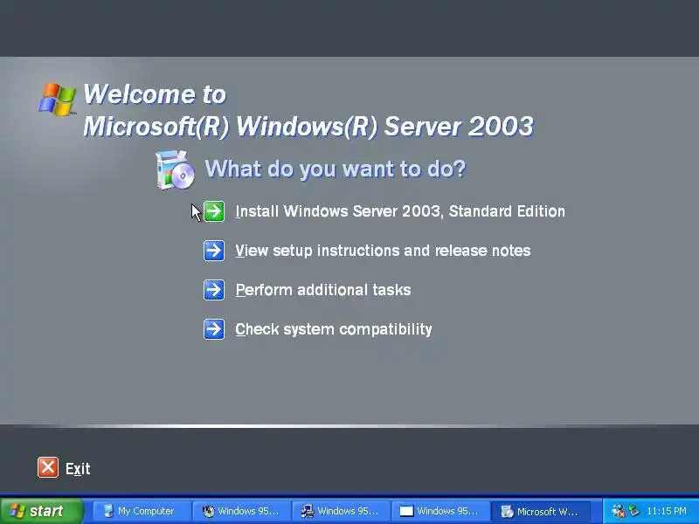Click the 11:15 PM system clock
This screenshot has height=524, width=699.
667,511
